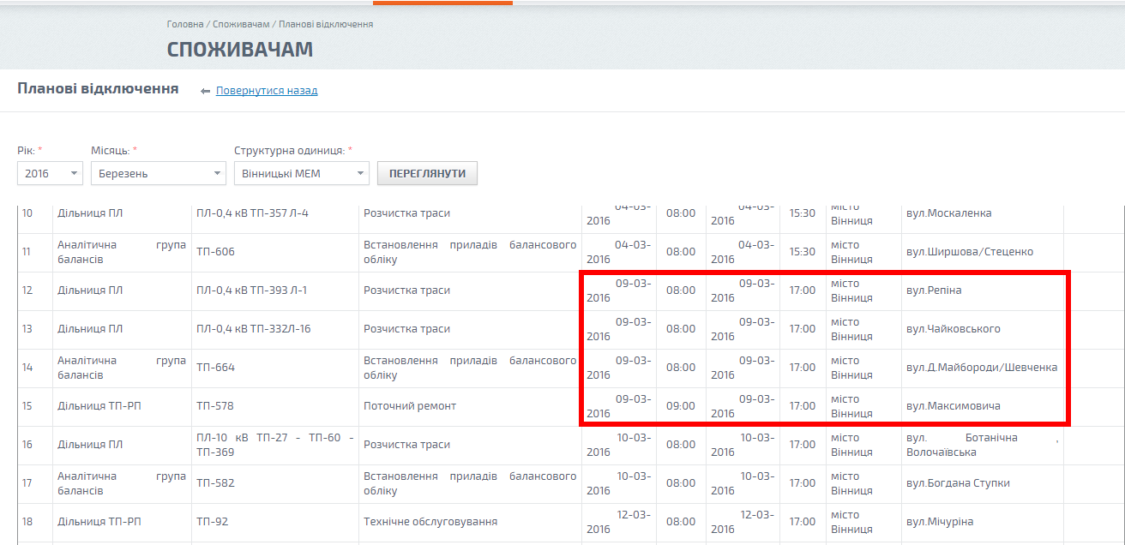This screenshot has width=1125, height=545.
Task: Click the back arrow icon beside Повернутися назад
Action: [x=205, y=91]
